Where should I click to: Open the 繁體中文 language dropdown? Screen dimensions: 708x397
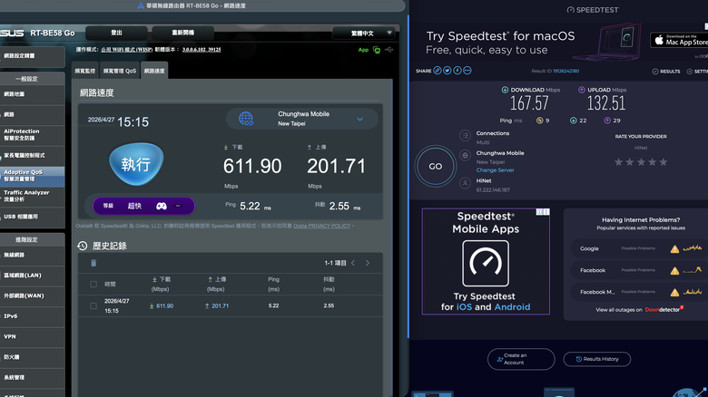pos(363,33)
